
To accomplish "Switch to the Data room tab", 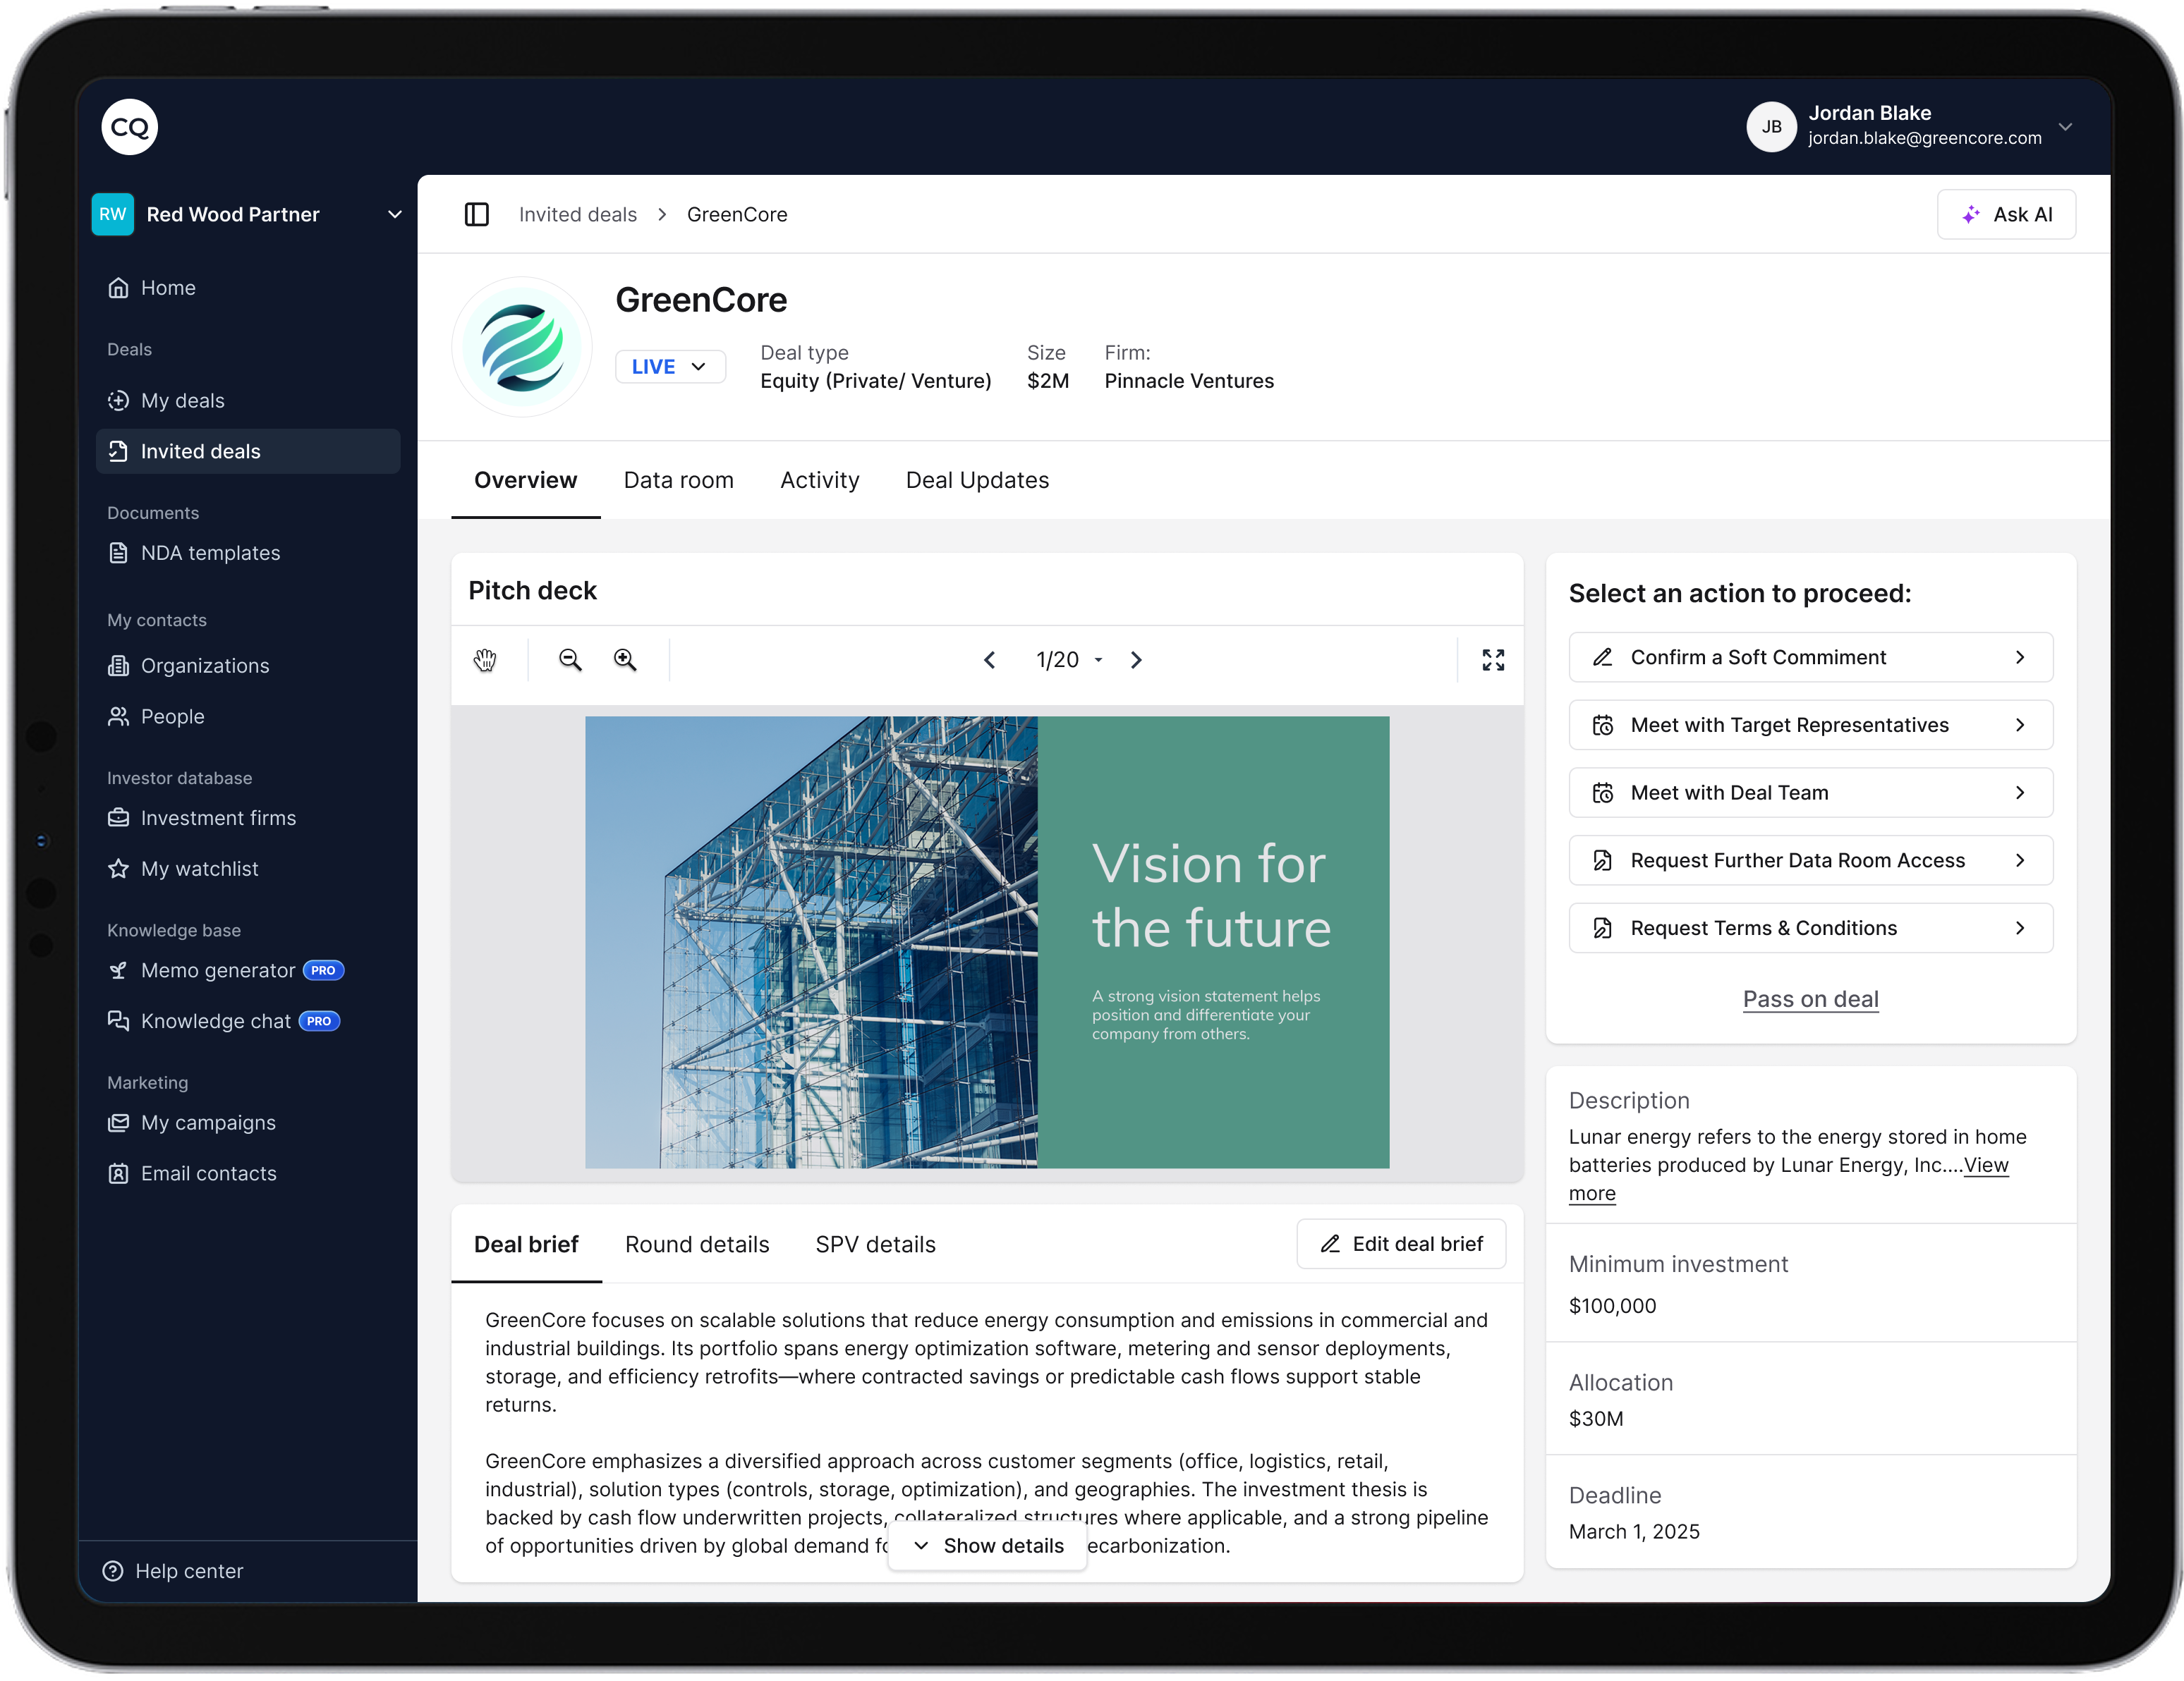I will 678,479.
